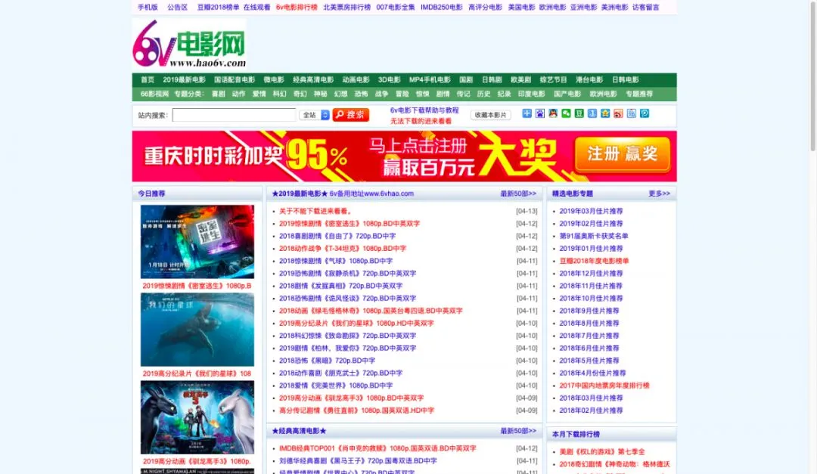Viewport: 817px width, 474px height.
Task: Click 最新50部>> beside 经典高清电影
Action: tap(518, 431)
